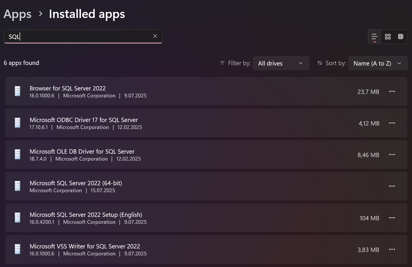Screen dimensions: 412x267
Task: Click the Filter by label
Action: [x=239, y=63]
